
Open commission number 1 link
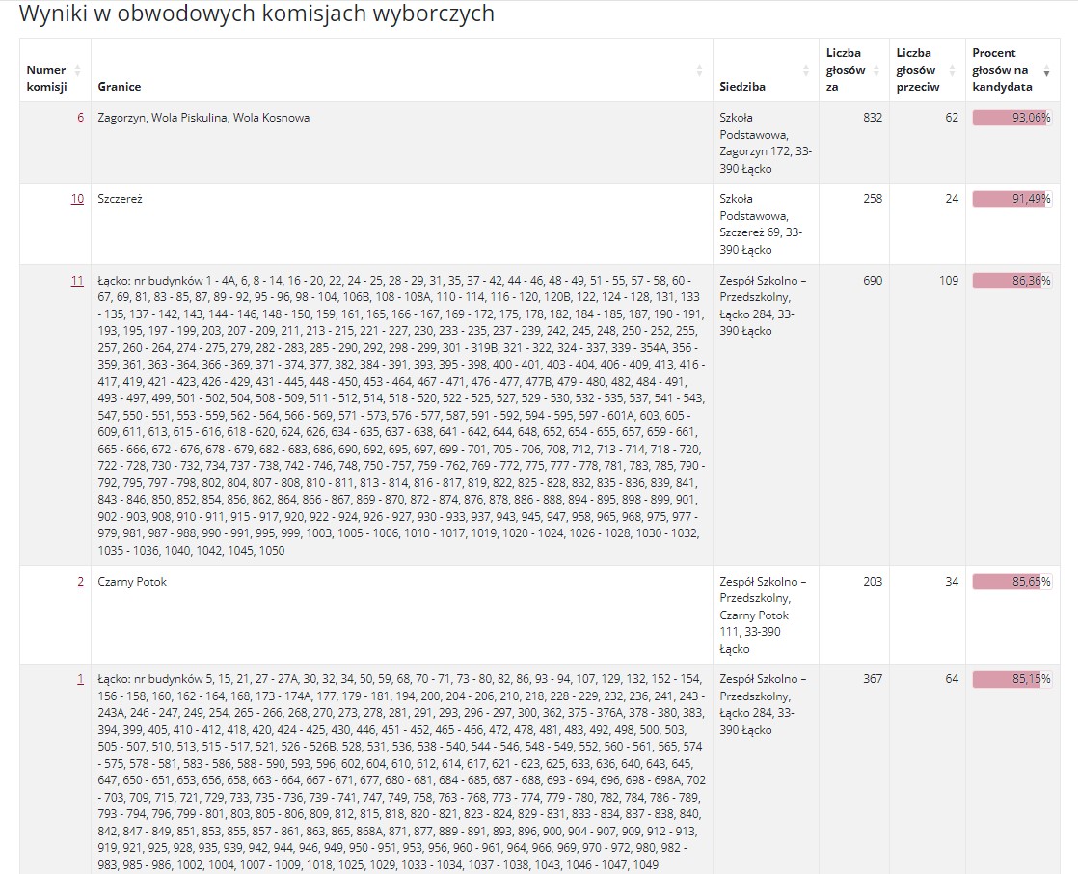(80, 679)
